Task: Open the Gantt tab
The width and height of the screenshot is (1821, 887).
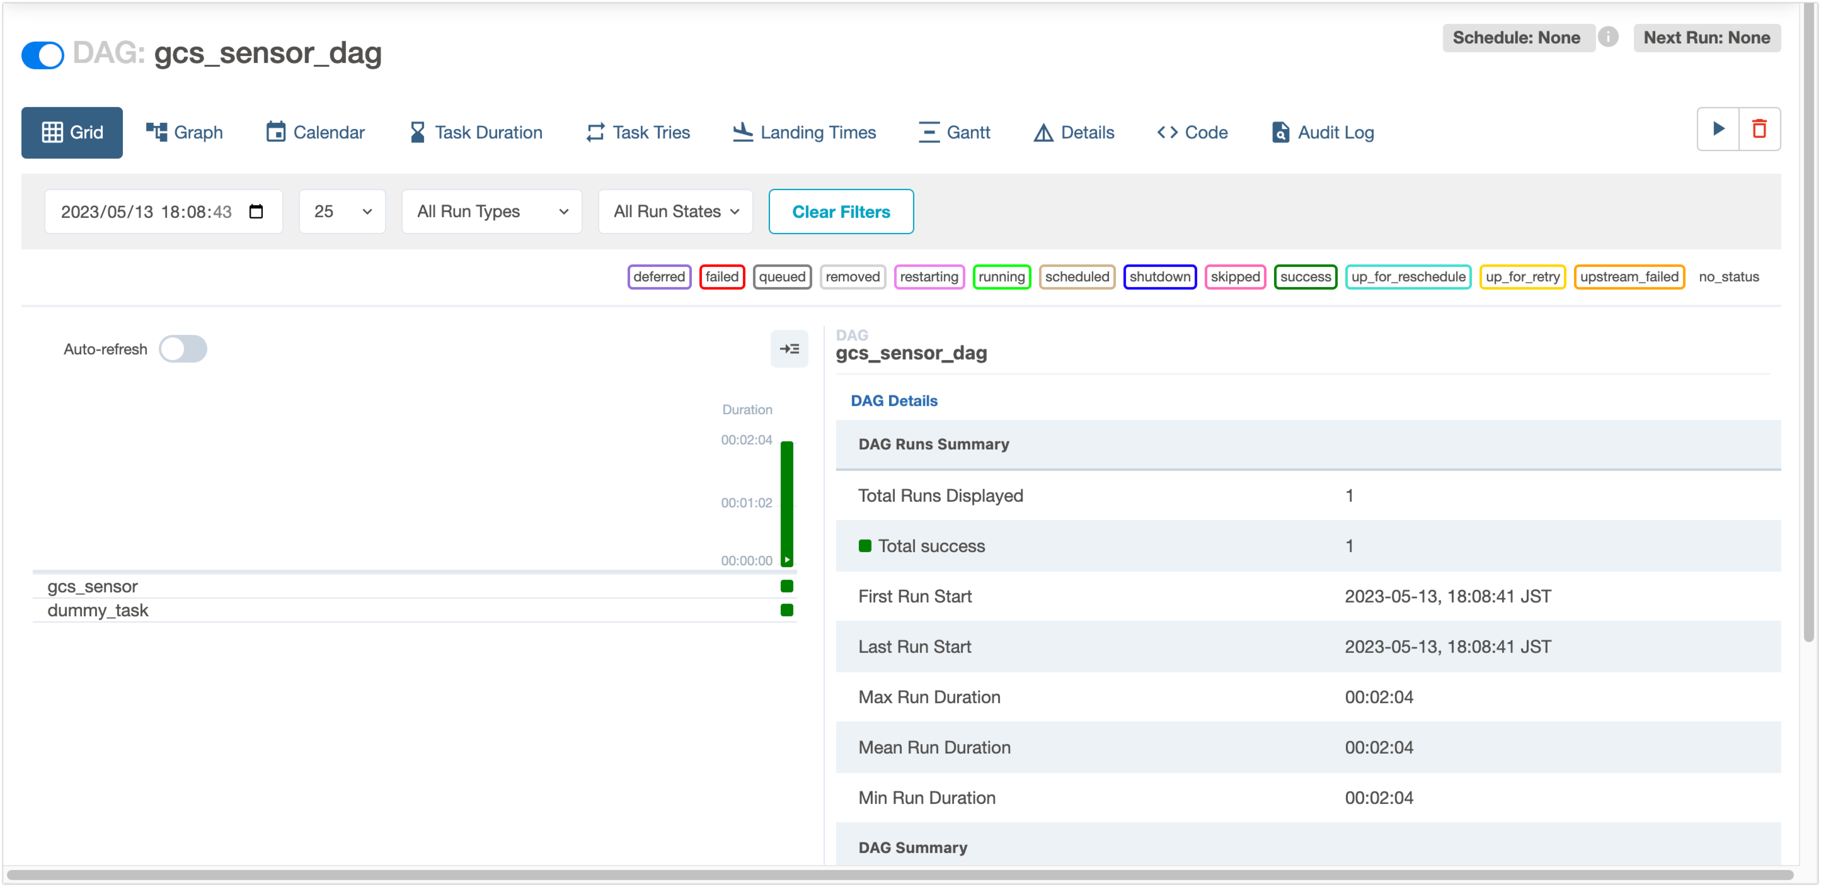Action: 954,132
